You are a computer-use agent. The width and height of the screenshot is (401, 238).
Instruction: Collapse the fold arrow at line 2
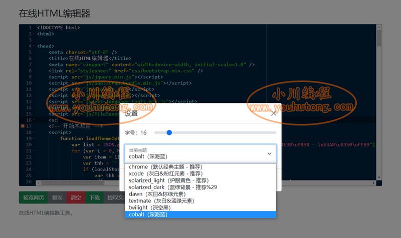pyautogui.click(x=34, y=33)
